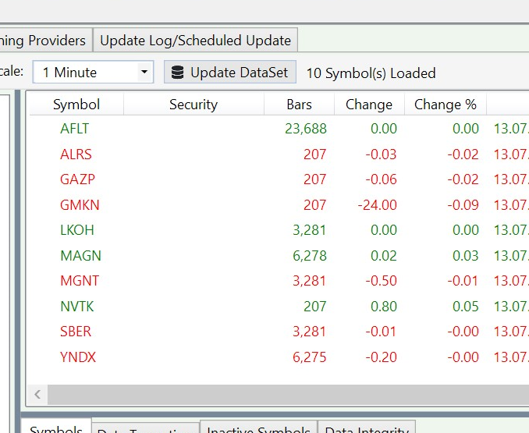Select the GAZP symbol row

pos(279,179)
